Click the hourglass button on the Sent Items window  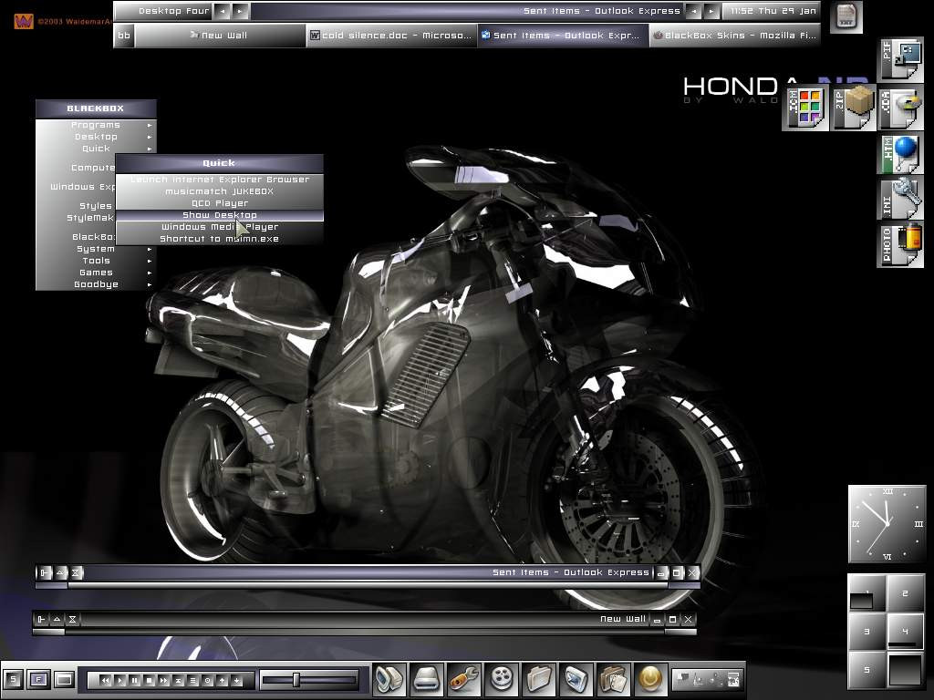point(76,572)
